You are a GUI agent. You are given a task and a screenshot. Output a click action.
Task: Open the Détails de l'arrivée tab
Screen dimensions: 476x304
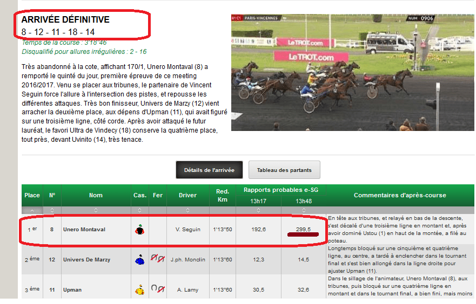209,170
